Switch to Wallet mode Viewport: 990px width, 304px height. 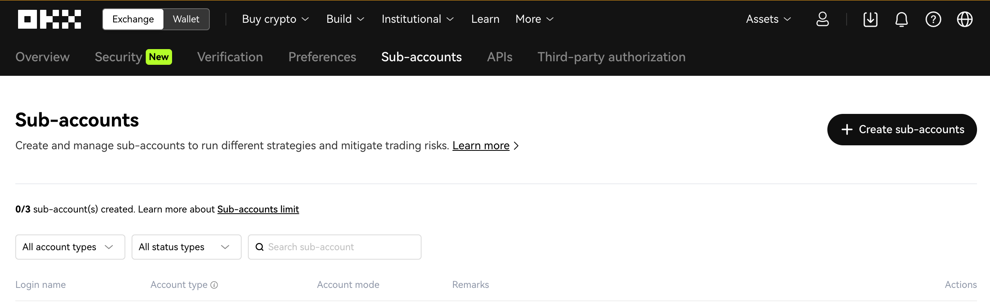[x=186, y=19]
